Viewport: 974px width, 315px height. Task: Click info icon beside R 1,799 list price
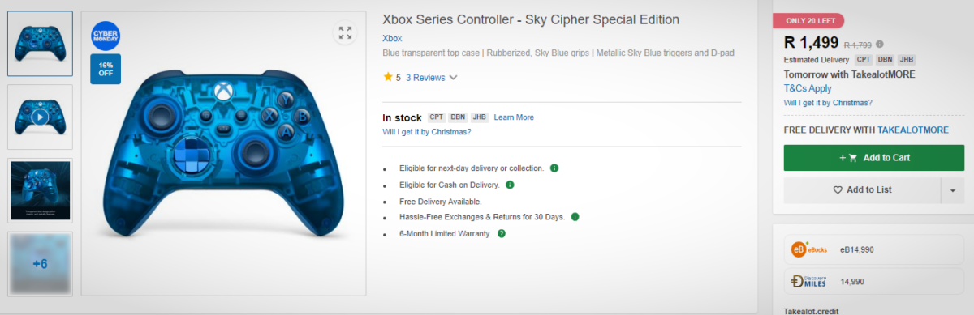point(880,45)
